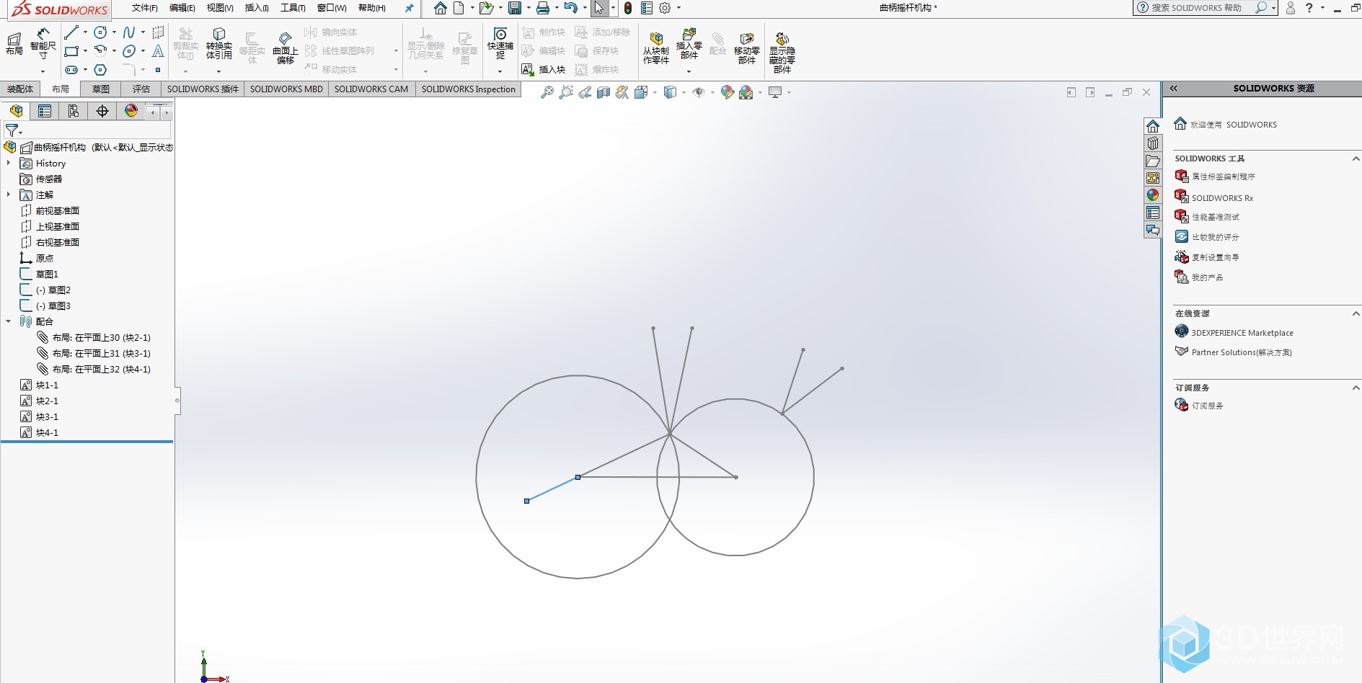The width and height of the screenshot is (1362, 683).
Task: Click the Print toolbar icon
Action: pyautogui.click(x=543, y=8)
